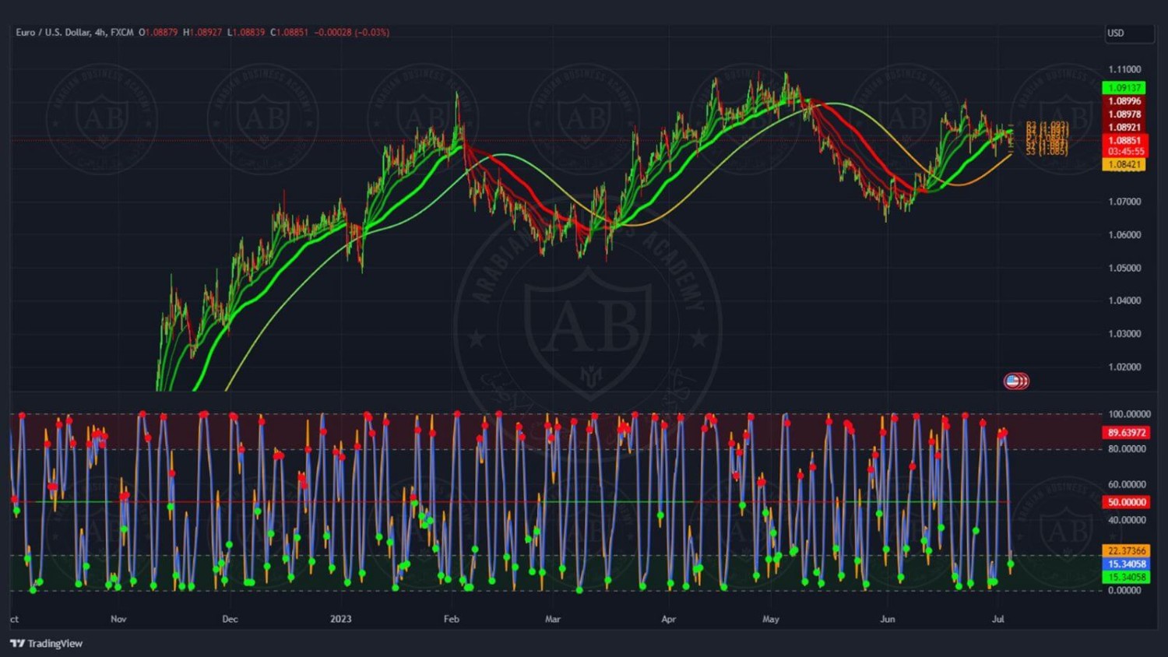Click the TradingView logo
1168x657 pixels.
pos(46,644)
